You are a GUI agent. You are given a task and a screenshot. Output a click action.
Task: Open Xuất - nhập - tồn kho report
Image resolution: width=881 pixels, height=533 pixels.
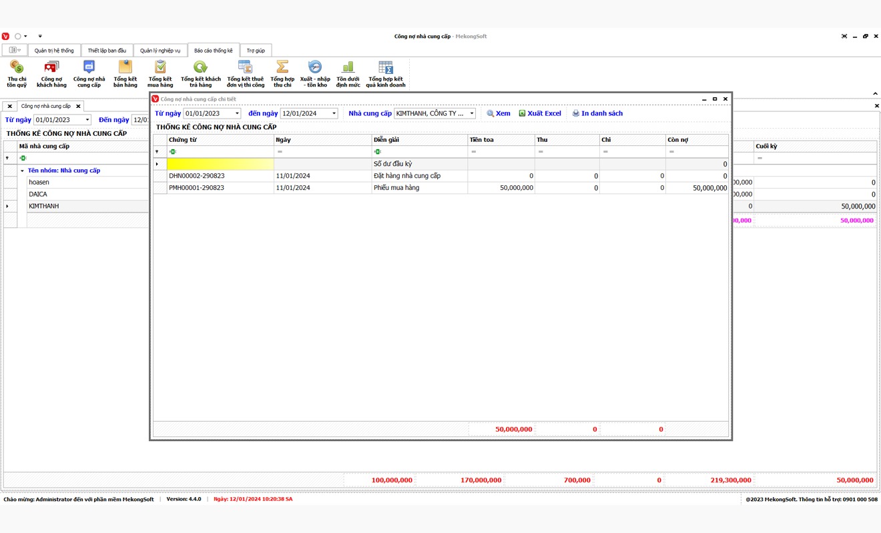pos(315,73)
